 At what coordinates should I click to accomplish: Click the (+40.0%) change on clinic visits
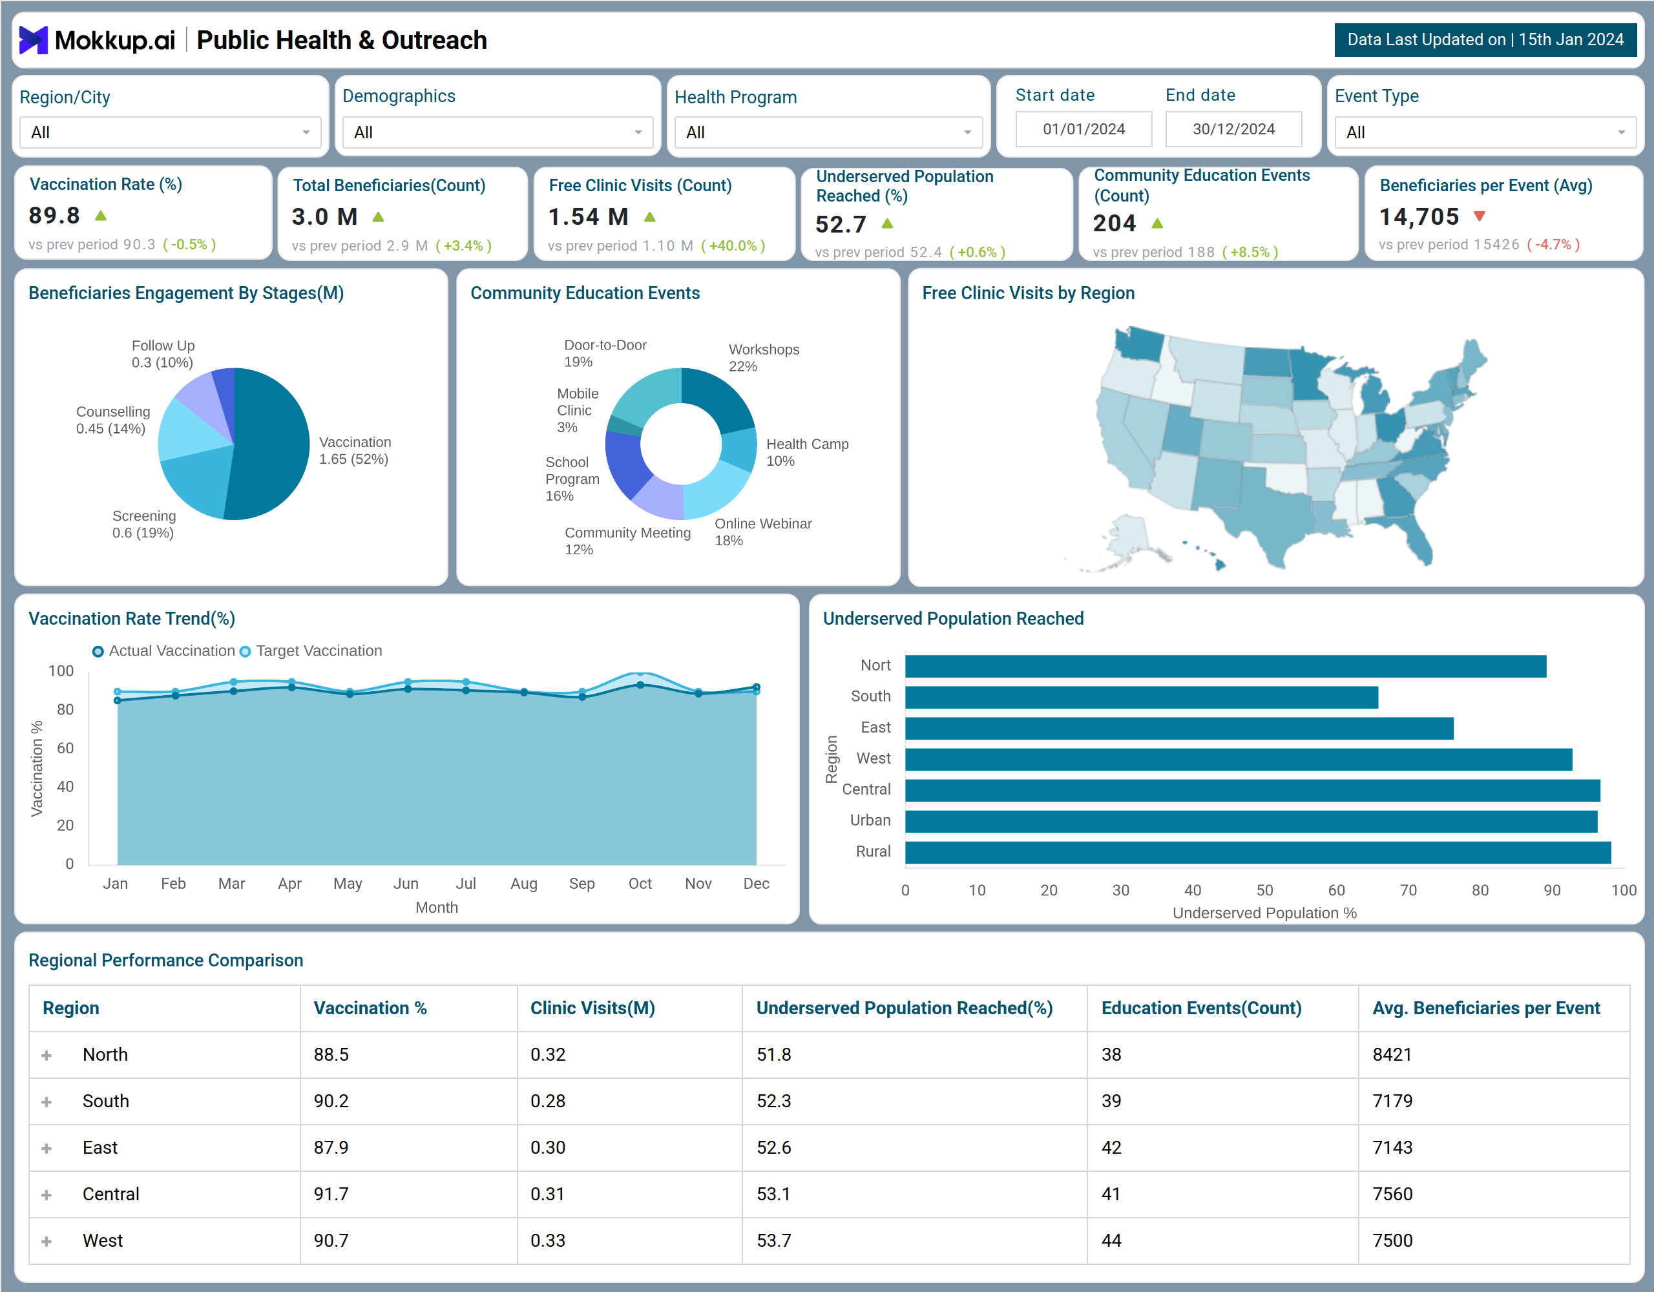[x=733, y=246]
